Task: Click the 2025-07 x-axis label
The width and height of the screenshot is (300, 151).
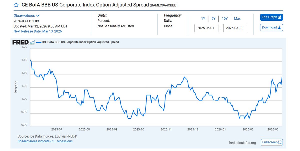Action: pos(56,129)
